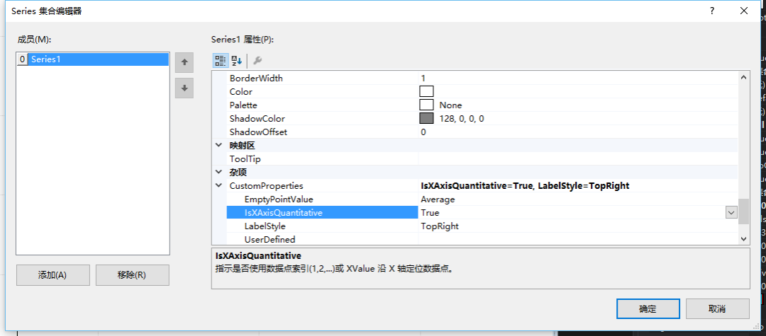The width and height of the screenshot is (766, 336).
Task: Click the ShadowColor gray swatch
Action: pyautogui.click(x=426, y=118)
